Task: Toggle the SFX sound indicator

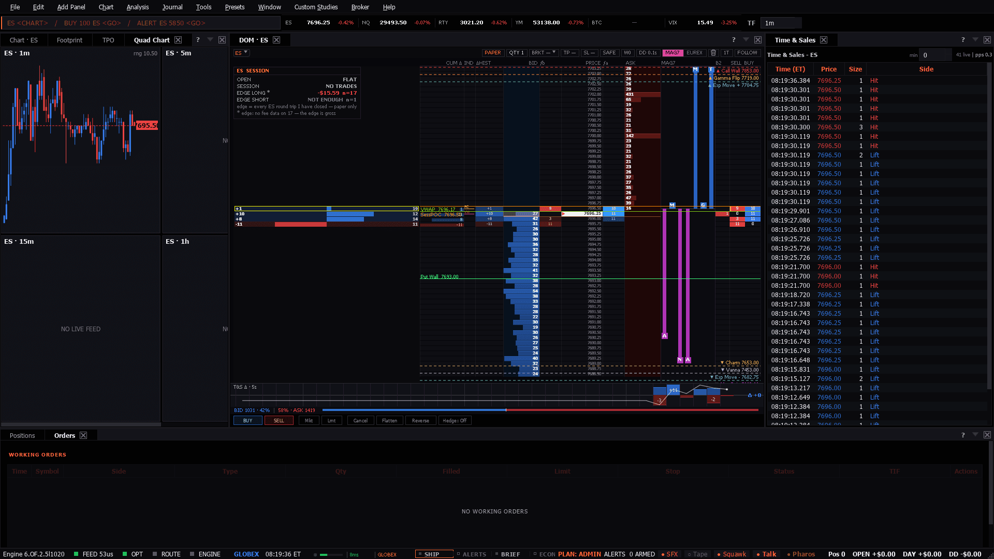Action: 669,554
